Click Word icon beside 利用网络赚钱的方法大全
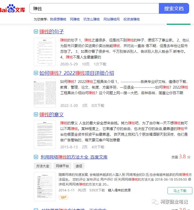Image resolution: width=194 pixels, height=210 pixels. (36, 157)
